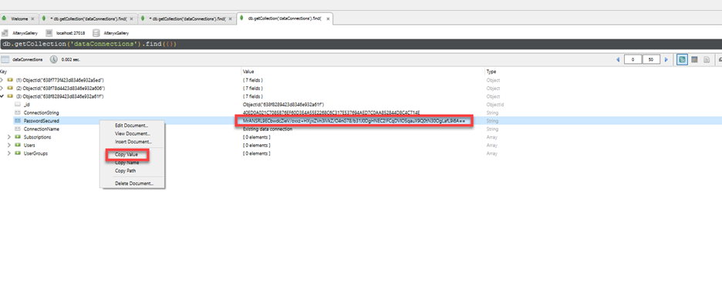Screen dimensions: 722x302
Task: Click the query editor with db.getCollection text
Action: tap(361, 44)
